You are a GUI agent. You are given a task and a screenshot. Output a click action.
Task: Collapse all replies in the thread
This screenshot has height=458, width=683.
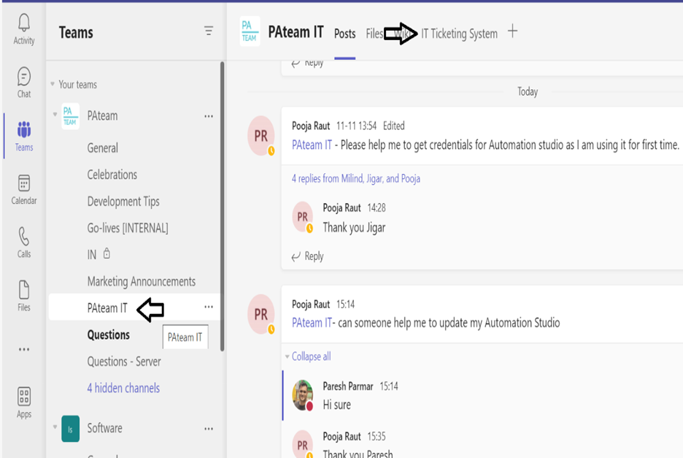point(311,356)
